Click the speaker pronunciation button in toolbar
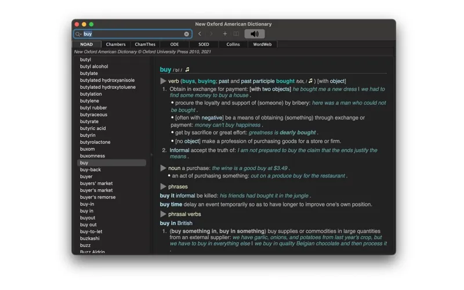Screen dimensions: 464x290 255,34
